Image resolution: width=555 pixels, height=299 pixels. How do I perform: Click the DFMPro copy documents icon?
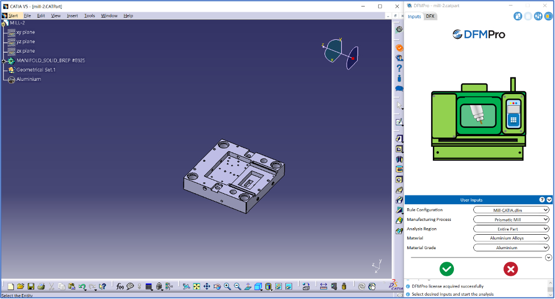518,16
